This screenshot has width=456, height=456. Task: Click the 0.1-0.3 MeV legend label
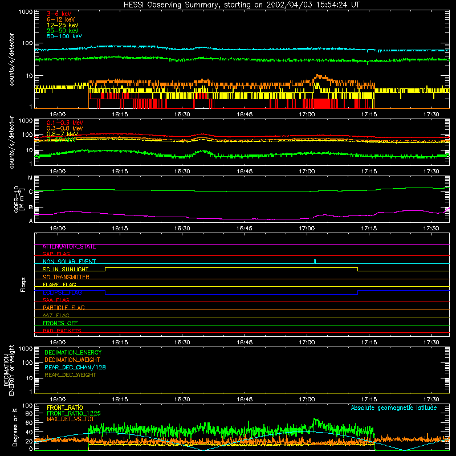pyautogui.click(x=65, y=123)
